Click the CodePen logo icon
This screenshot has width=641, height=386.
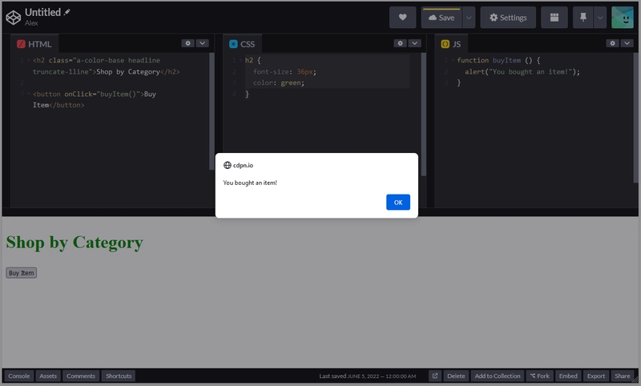coord(13,18)
